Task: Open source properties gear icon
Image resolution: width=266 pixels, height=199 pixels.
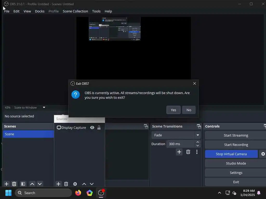Action: click(x=75, y=184)
